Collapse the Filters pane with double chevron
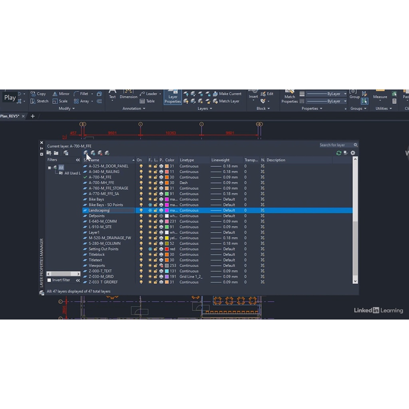This screenshot has height=409, width=409. (78, 160)
